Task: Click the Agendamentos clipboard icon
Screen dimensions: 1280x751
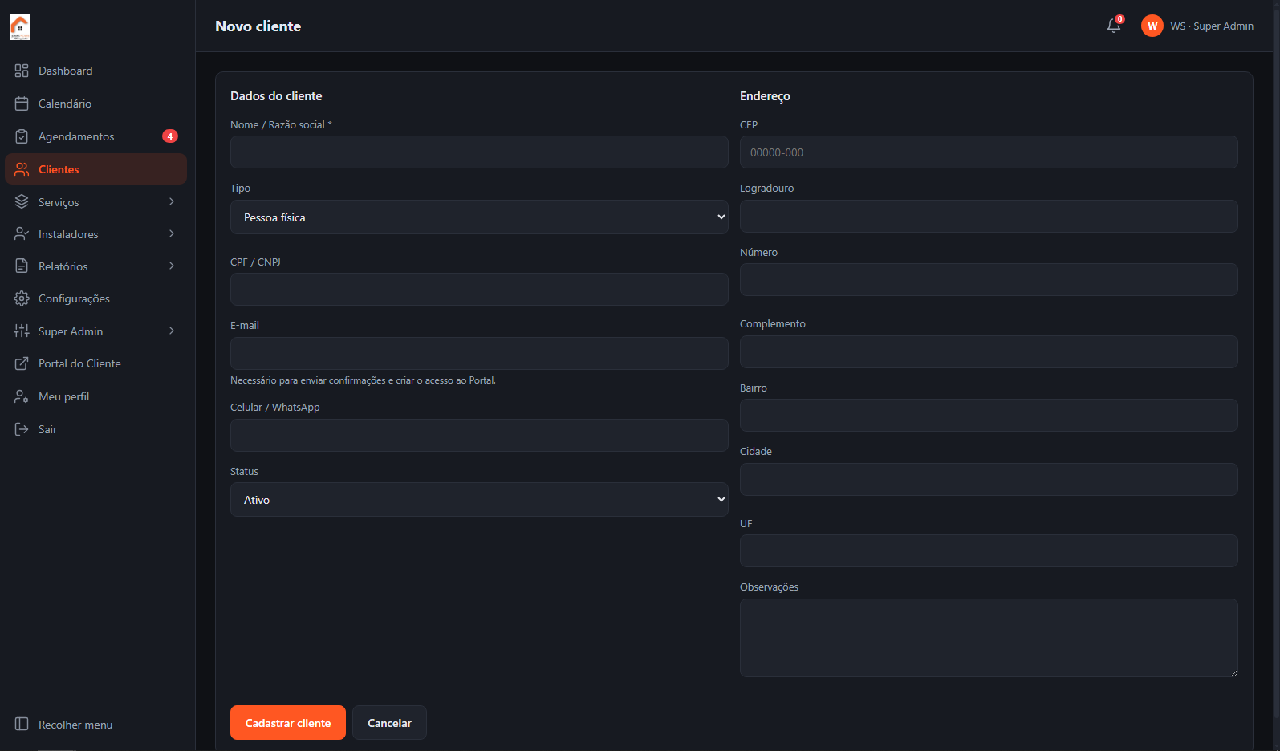Action: [x=22, y=136]
